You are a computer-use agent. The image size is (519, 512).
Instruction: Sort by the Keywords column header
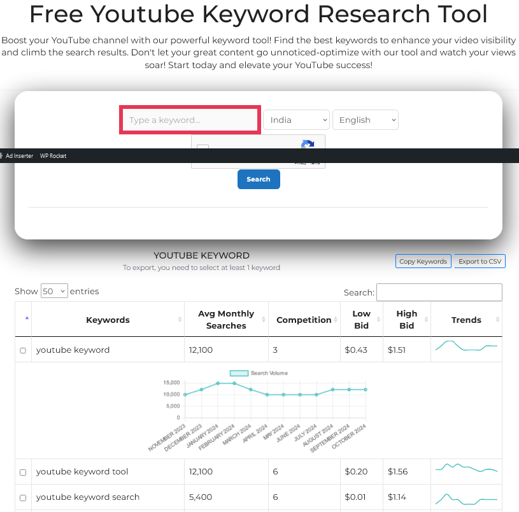(x=108, y=320)
